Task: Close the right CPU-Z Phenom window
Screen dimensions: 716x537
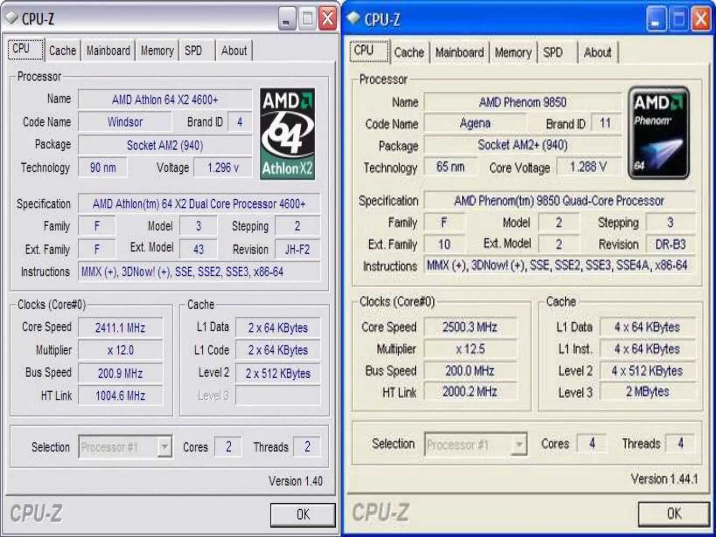Action: point(701,20)
